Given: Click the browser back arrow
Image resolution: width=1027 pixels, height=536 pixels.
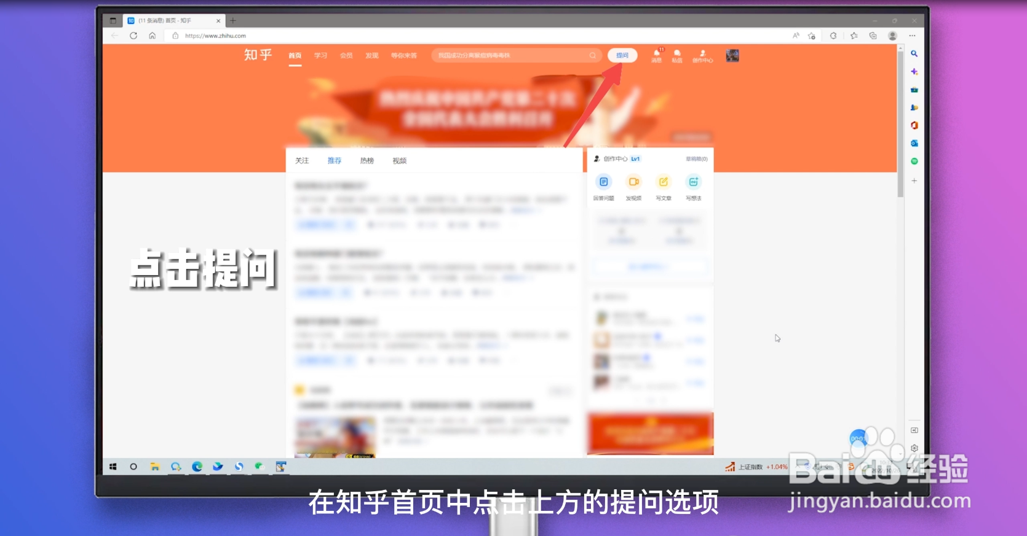Looking at the screenshot, I should coord(114,36).
